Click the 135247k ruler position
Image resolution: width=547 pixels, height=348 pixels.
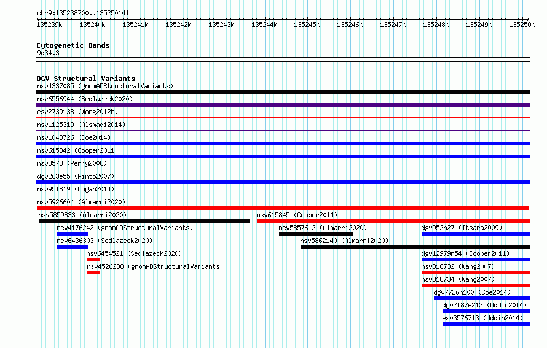click(393, 25)
